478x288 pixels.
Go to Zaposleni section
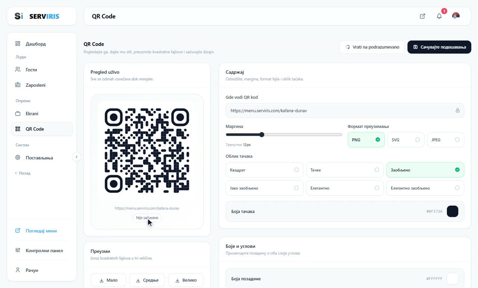click(42, 85)
